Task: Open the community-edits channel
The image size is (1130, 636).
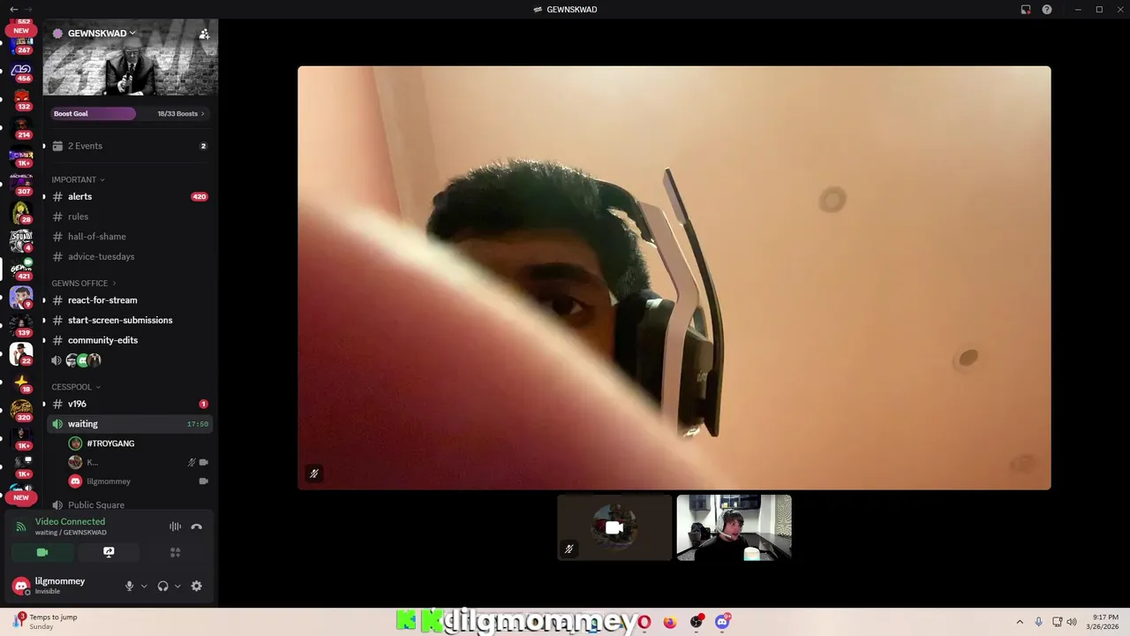Action: (129, 340)
